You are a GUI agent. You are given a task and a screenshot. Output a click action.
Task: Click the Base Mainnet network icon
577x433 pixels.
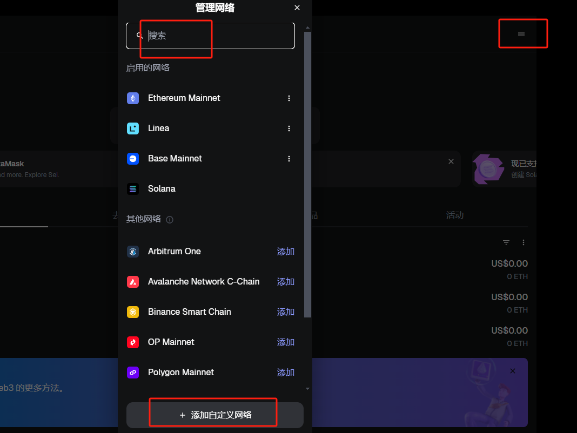133,159
